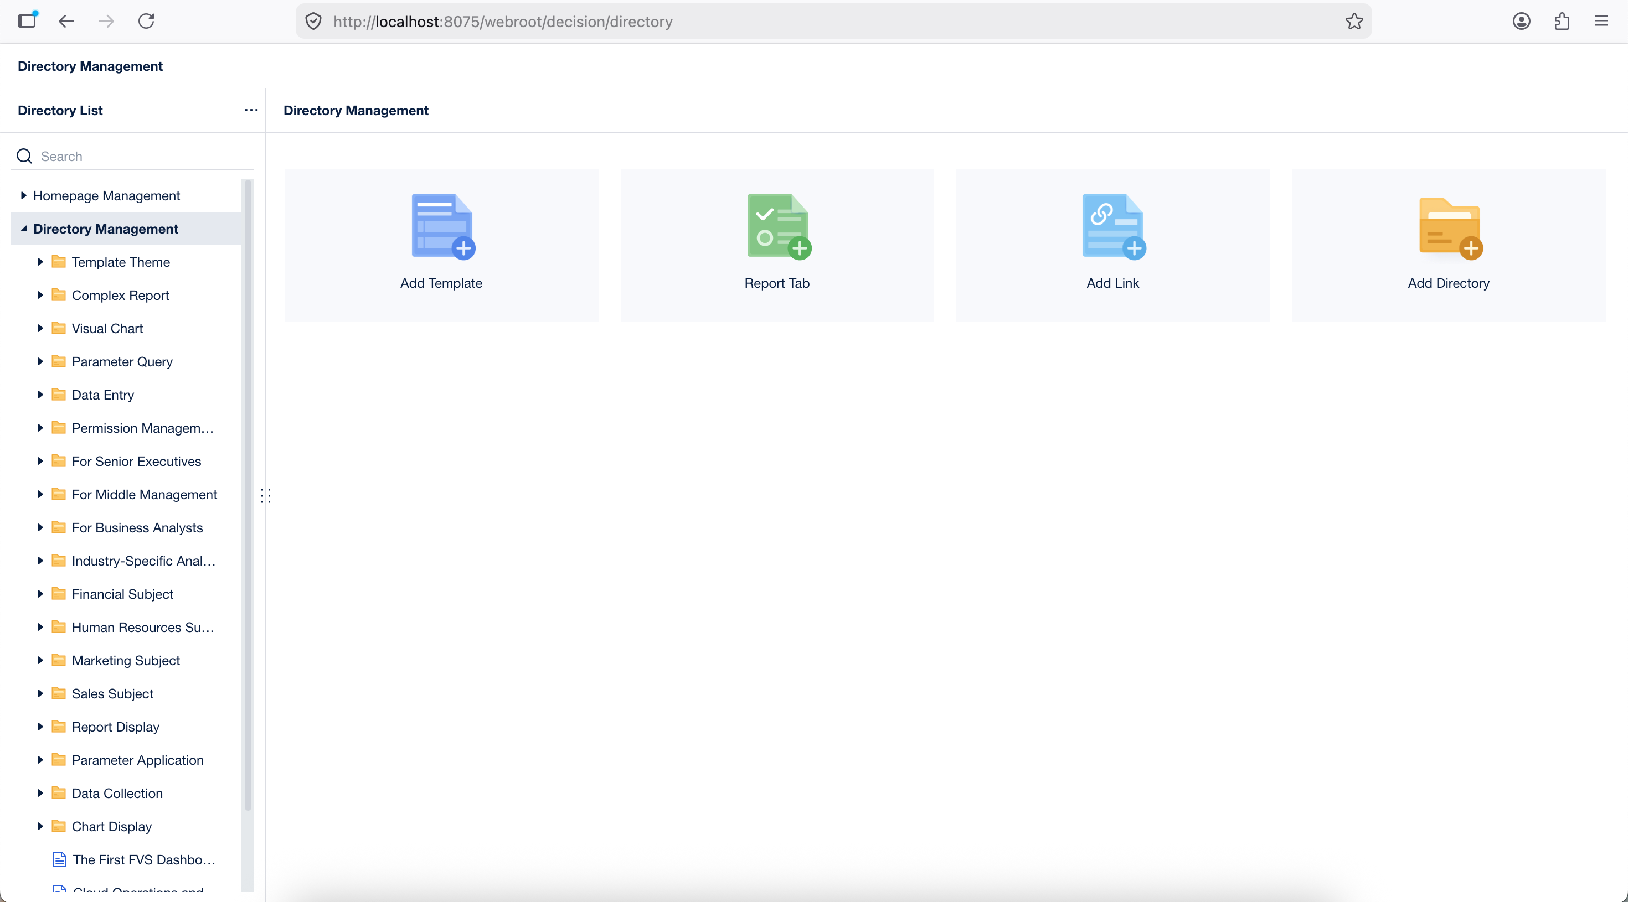The image size is (1628, 902).
Task: Click the Add Template icon card
Action: [x=440, y=245]
